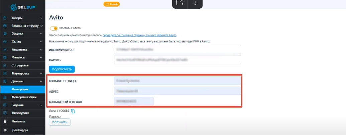
Task: Click the КОНТАКТНЫЙ ТЕЛЕФОН input field
Action: (x=134, y=101)
